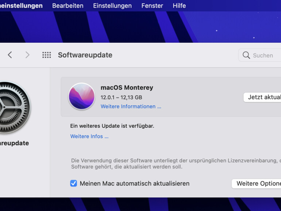
Task: Click the magnifying glass search icon
Action: point(246,55)
